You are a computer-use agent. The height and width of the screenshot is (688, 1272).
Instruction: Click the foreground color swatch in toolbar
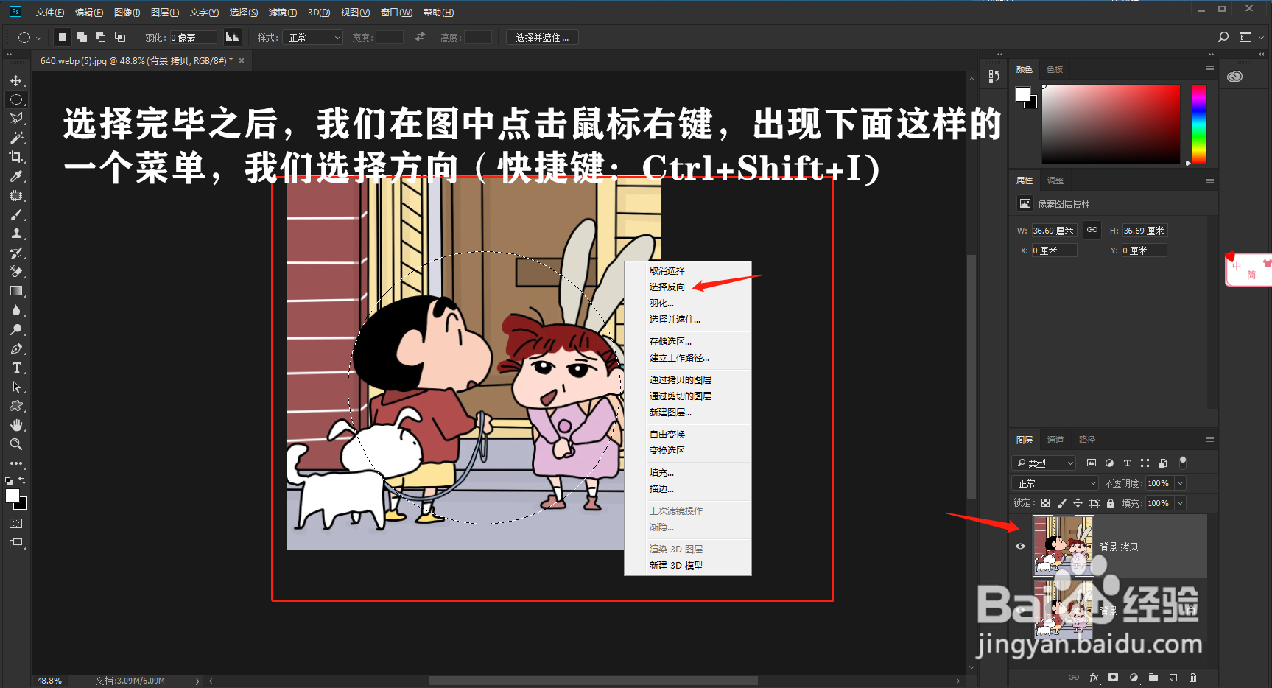tap(13, 496)
